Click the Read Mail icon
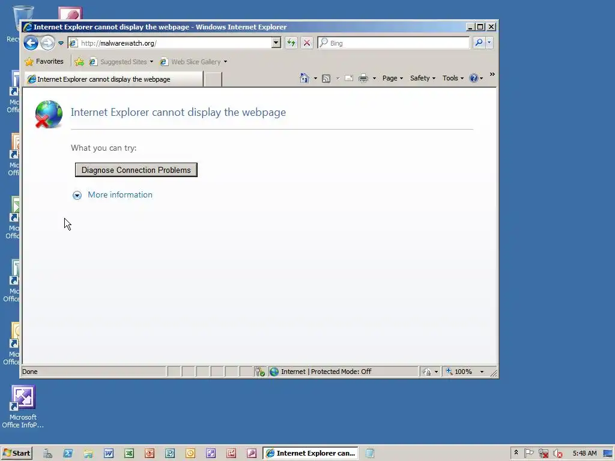 [x=349, y=79]
